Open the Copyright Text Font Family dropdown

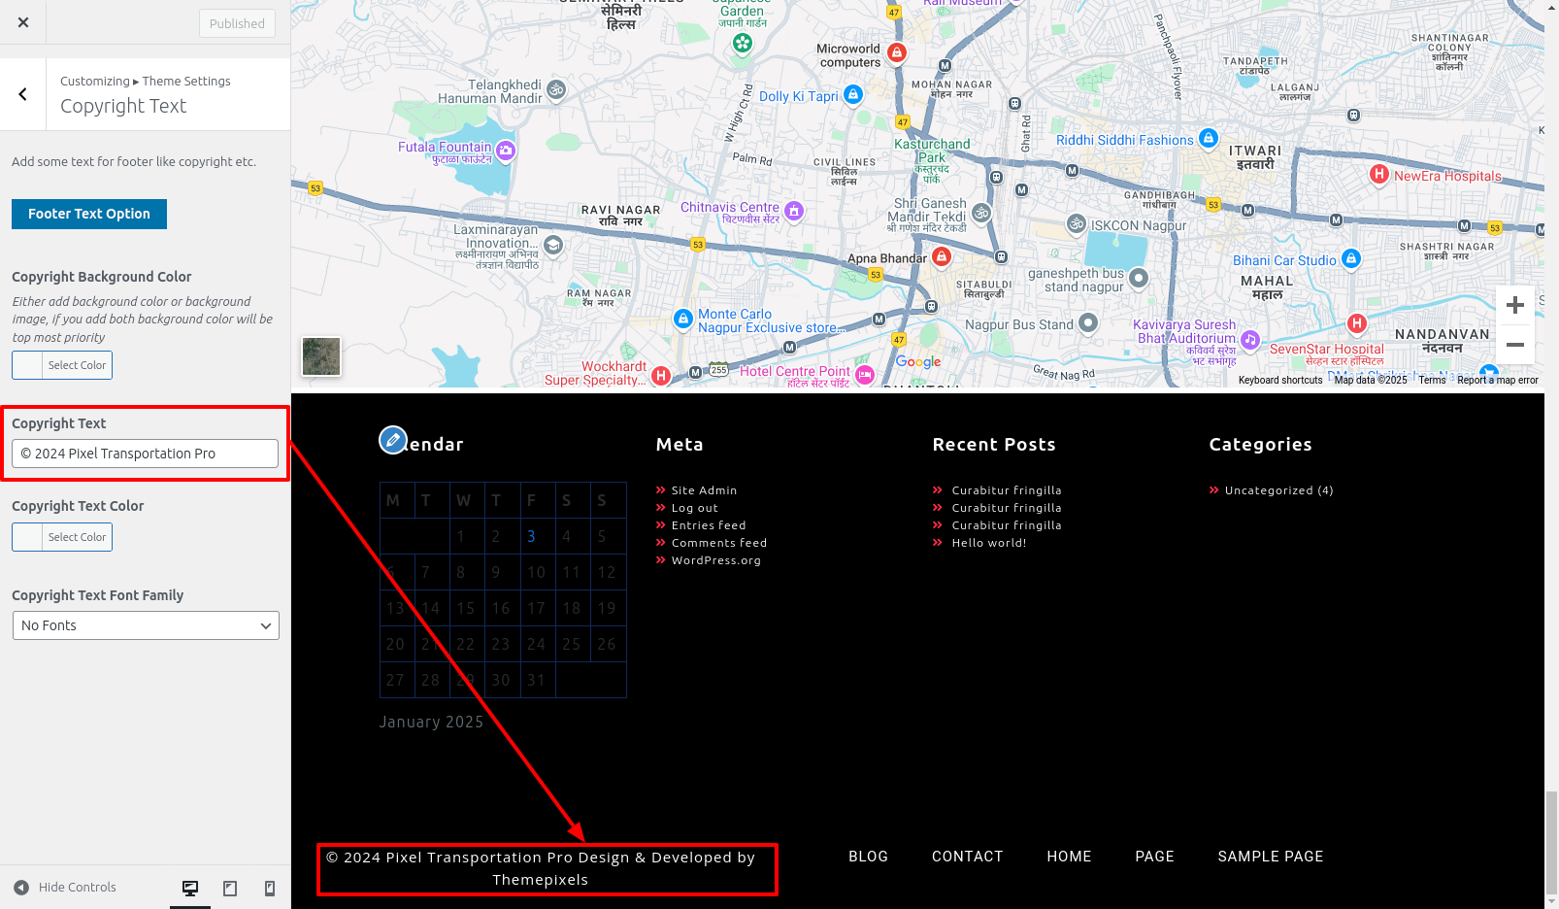click(146, 625)
